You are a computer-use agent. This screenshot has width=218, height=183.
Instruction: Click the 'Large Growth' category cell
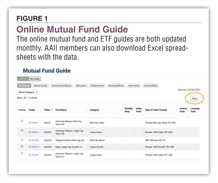pos(97,147)
